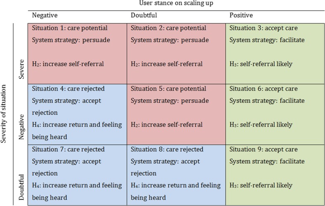Click 'H3: self-referral likely' in Situation 9 cell

point(261,185)
